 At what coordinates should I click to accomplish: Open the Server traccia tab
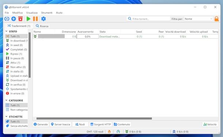coord(60,124)
